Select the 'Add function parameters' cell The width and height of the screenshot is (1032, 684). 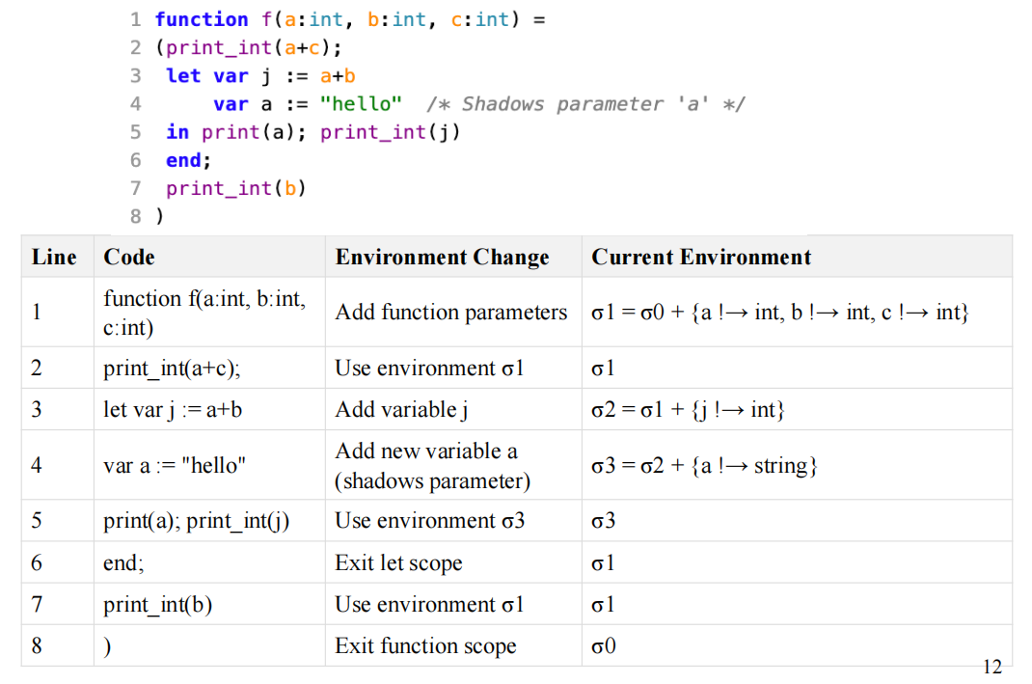click(450, 313)
